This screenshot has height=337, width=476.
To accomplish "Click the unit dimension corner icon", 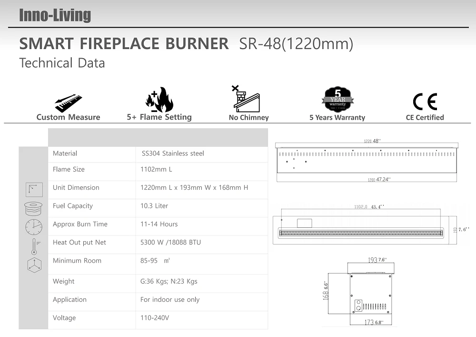I will (x=34, y=190).
